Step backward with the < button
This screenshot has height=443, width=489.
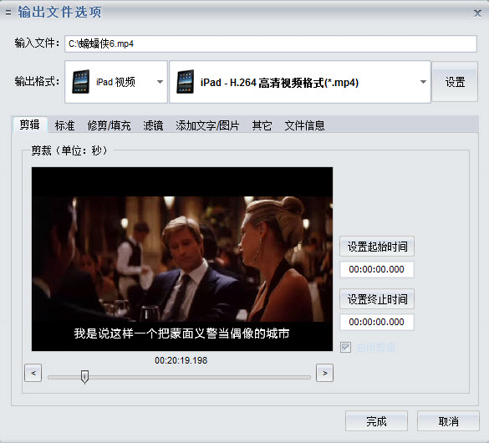point(33,373)
